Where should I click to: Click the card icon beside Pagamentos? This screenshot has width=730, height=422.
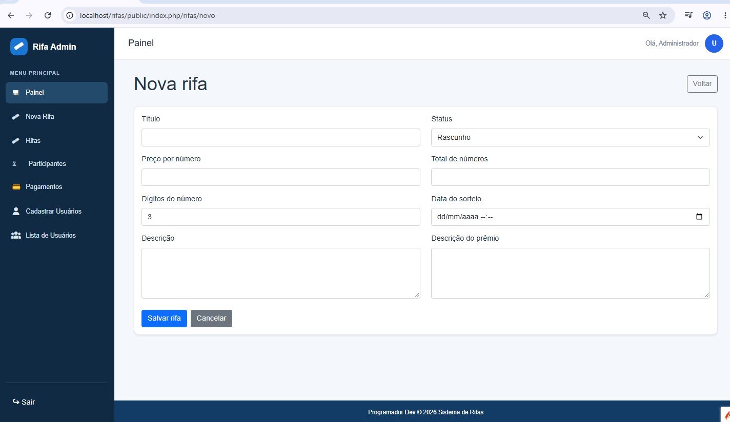click(16, 187)
